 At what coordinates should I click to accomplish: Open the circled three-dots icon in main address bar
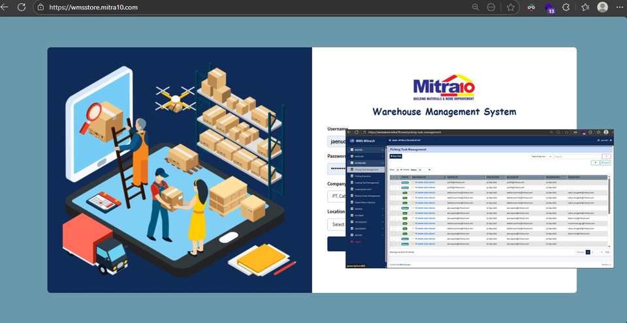491,7
